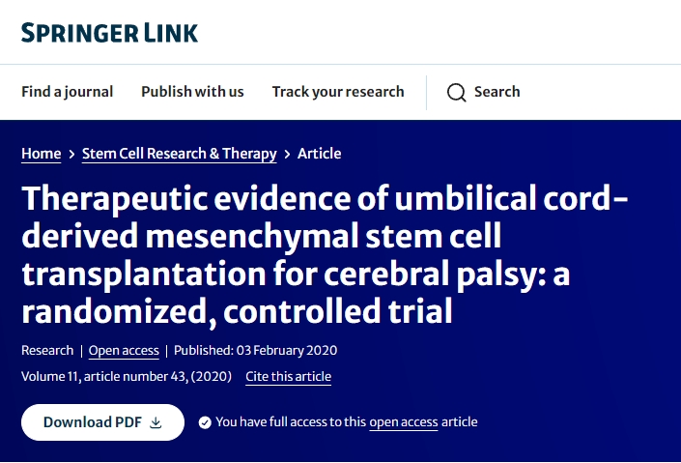Screen dimensions: 681x463
Task: Click the chevron after Home breadcrumb
Action: click(71, 155)
